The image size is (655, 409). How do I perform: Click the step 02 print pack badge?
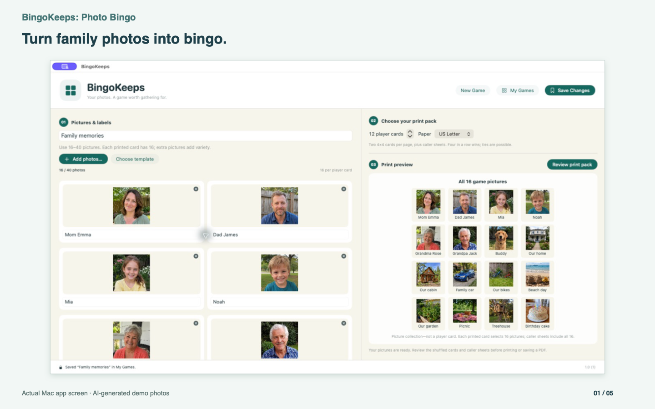pos(373,121)
